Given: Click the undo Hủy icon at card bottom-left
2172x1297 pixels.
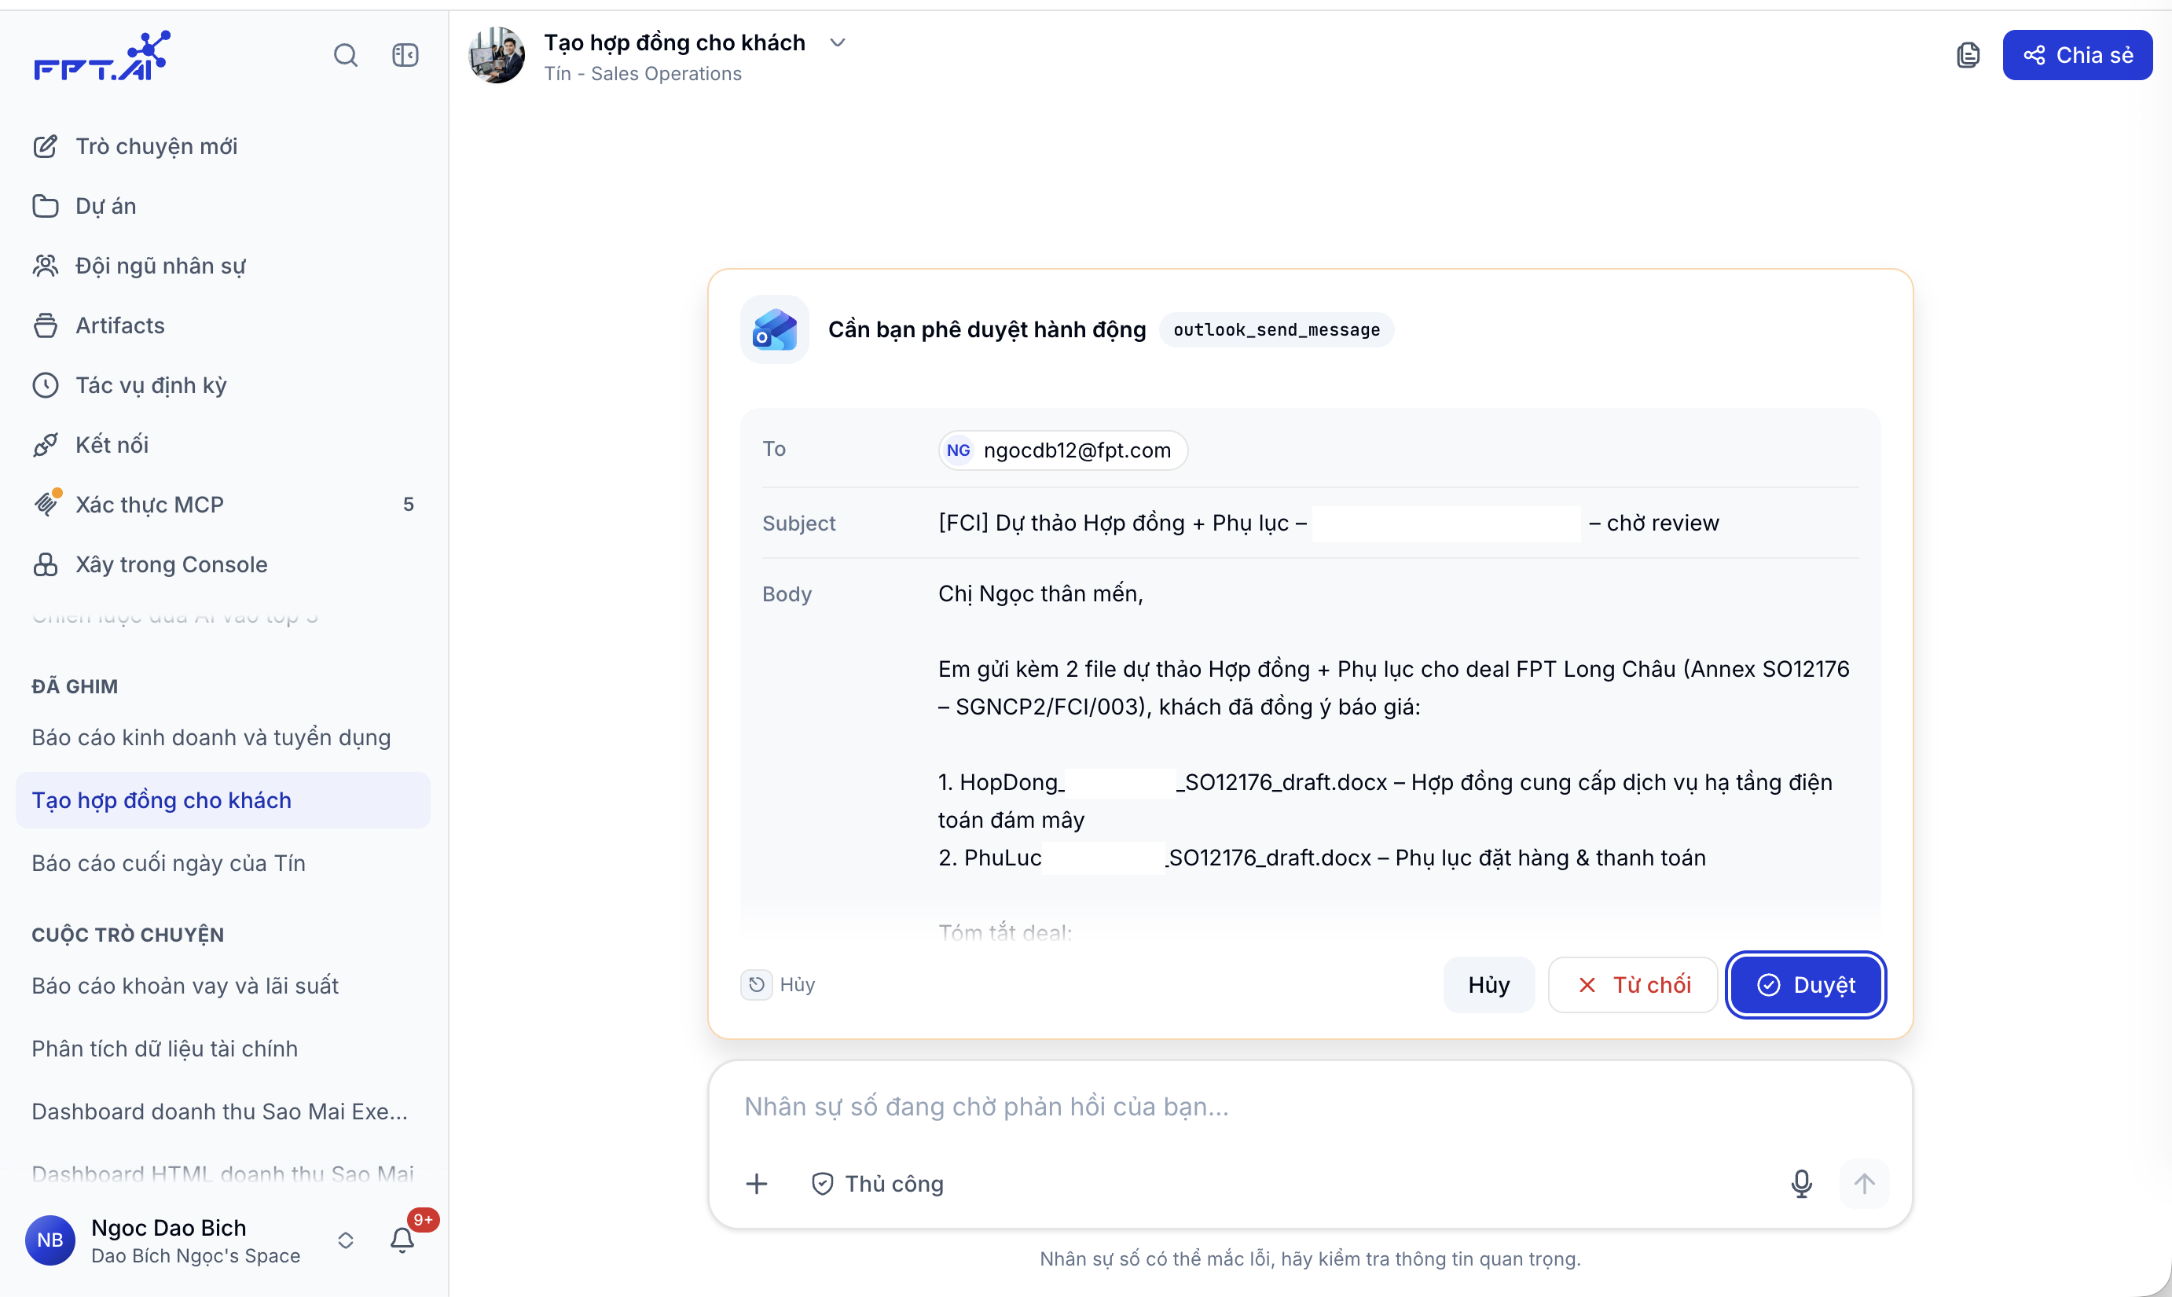Looking at the screenshot, I should point(757,985).
